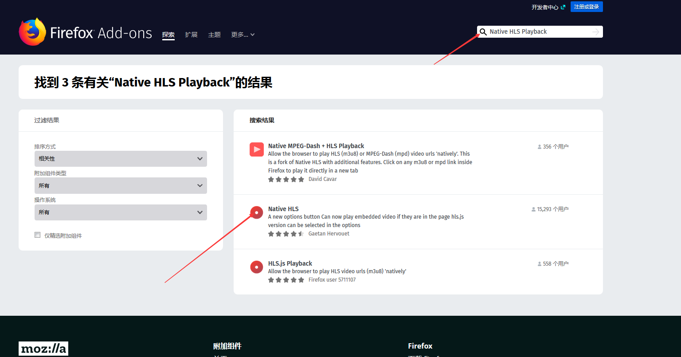Switch to the 扩展 navigation tab

191,35
